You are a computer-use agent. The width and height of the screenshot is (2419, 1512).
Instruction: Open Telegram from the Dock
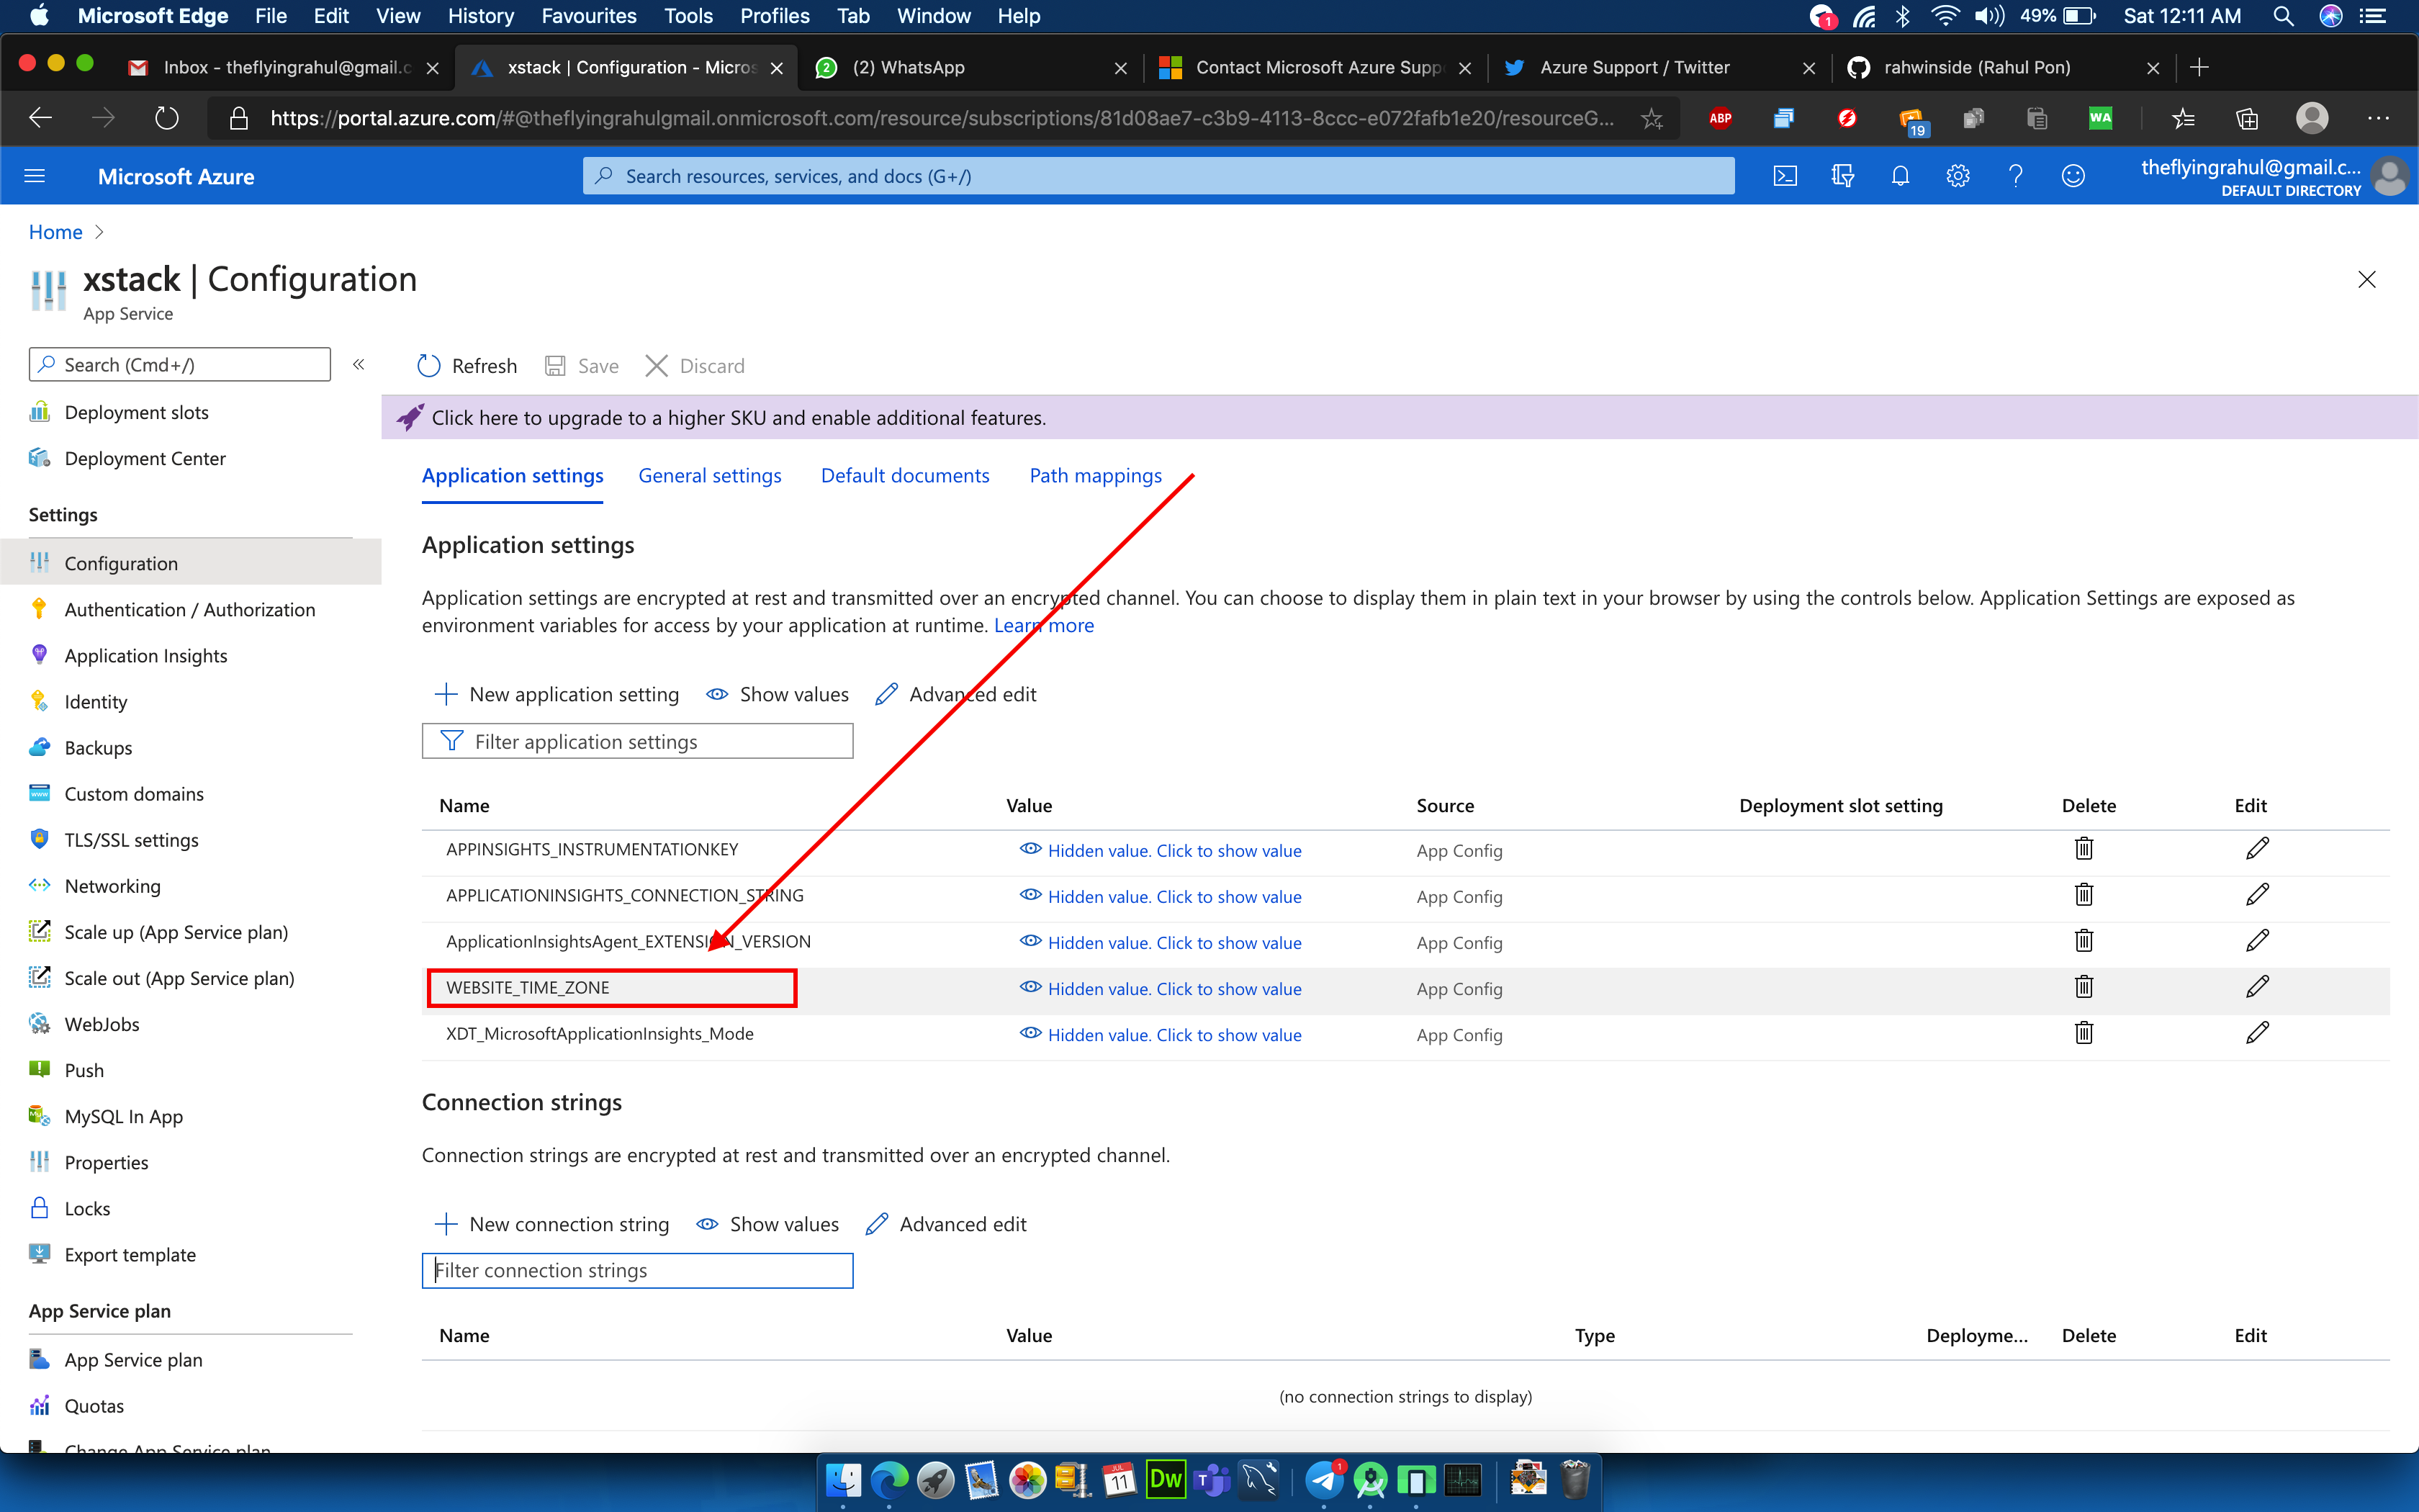(x=1323, y=1480)
